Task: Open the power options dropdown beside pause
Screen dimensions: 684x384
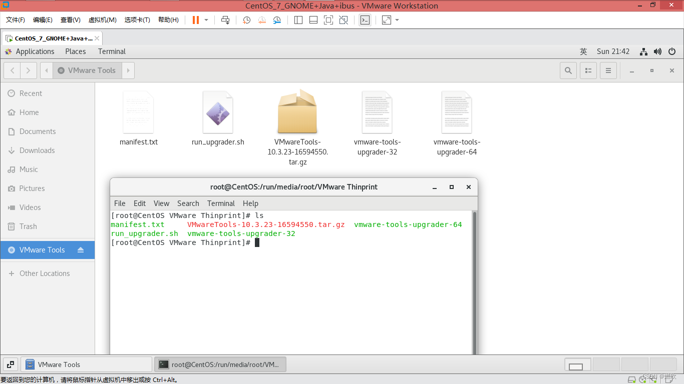Action: (x=206, y=20)
